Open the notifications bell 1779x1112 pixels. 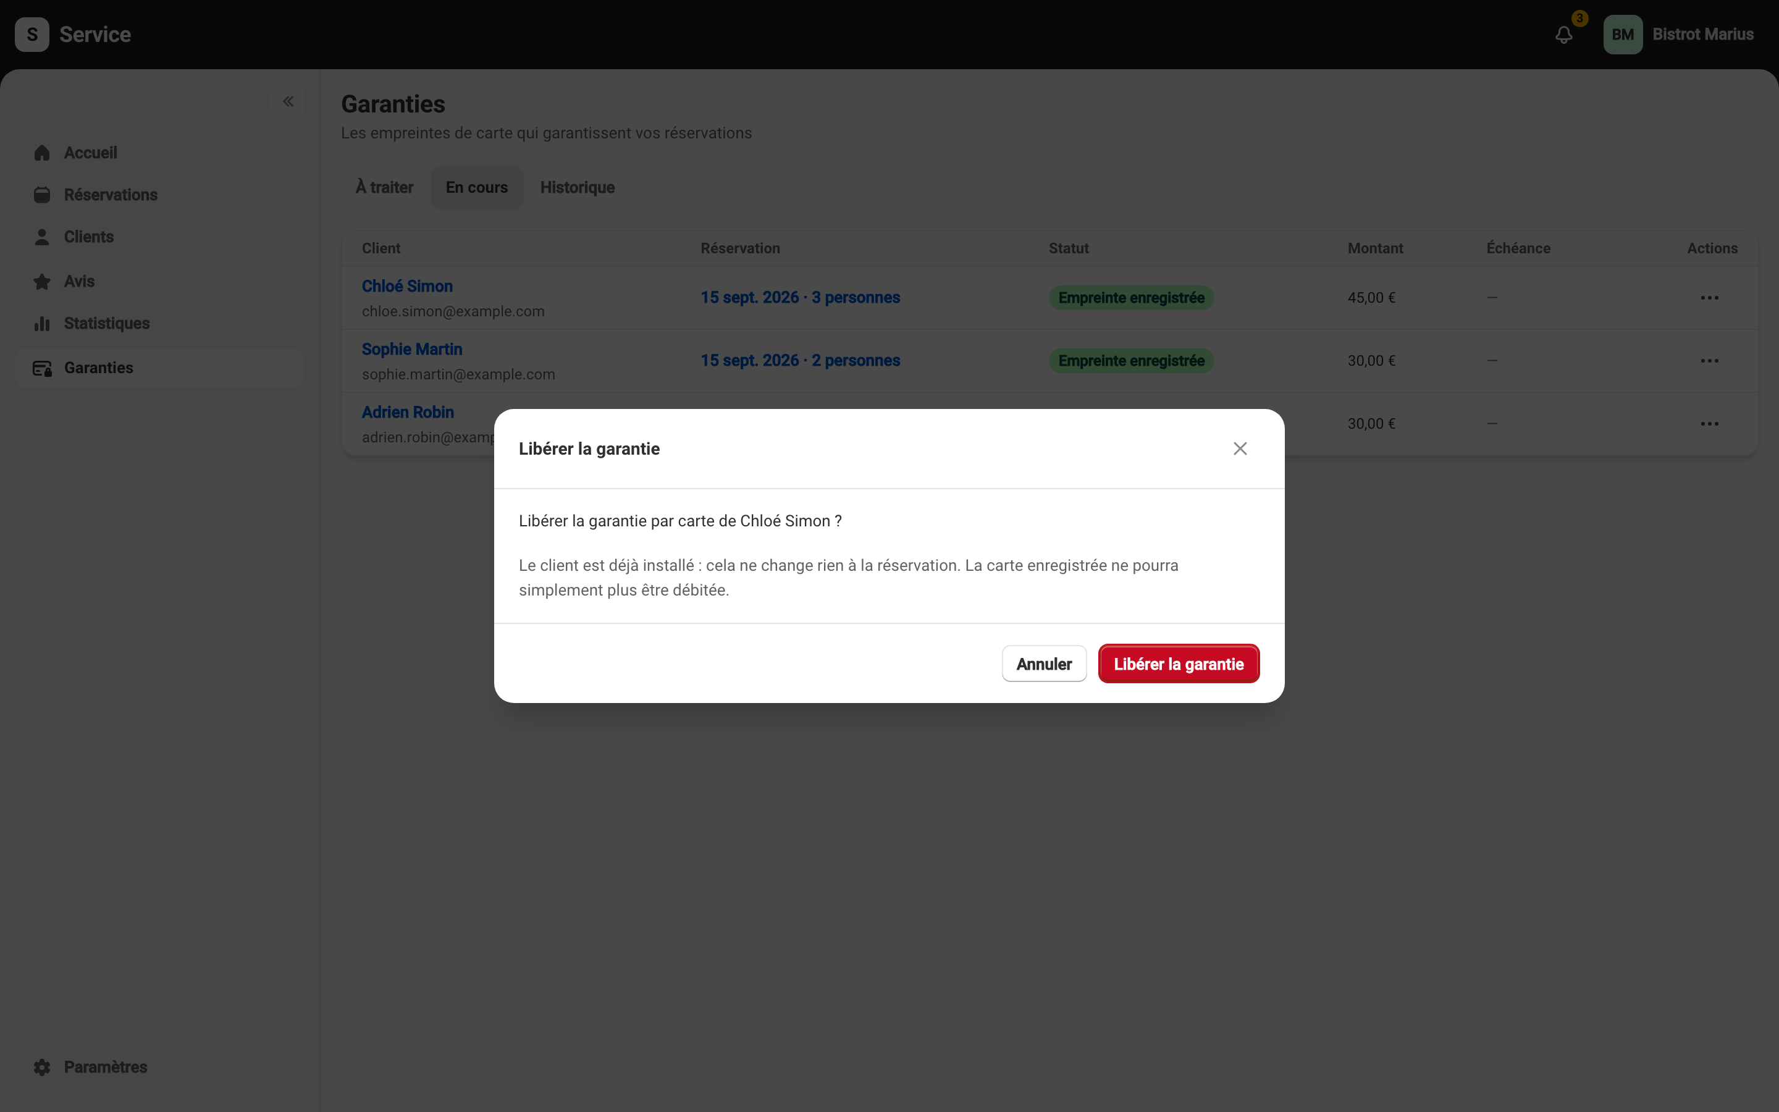pos(1563,35)
